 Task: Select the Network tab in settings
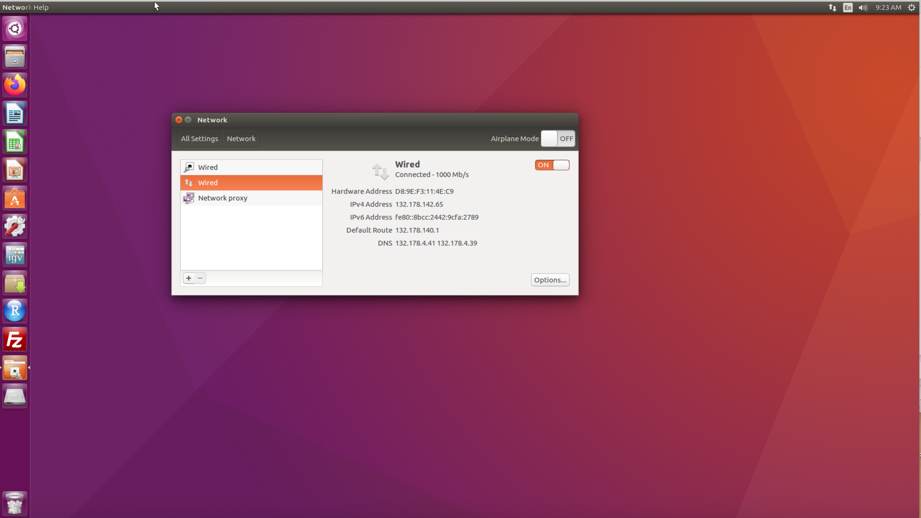[x=240, y=138]
